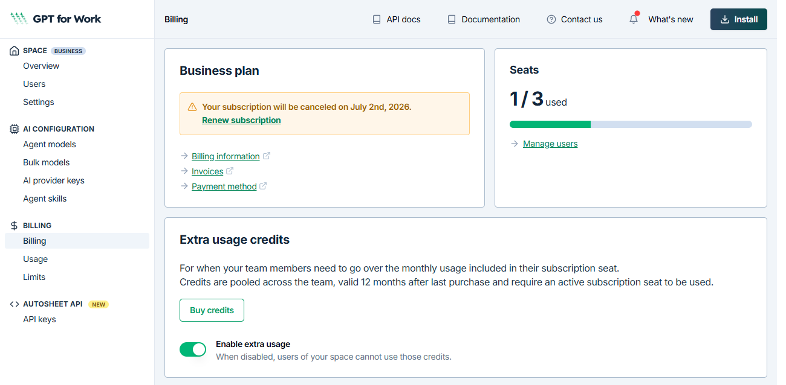
Task: Click Renew subscription link
Action: tap(241, 120)
